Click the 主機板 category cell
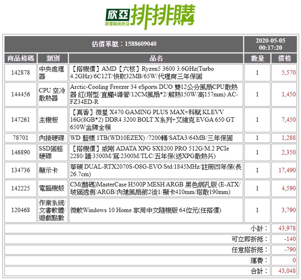The height and width of the screenshot is (280, 301). (x=53, y=120)
